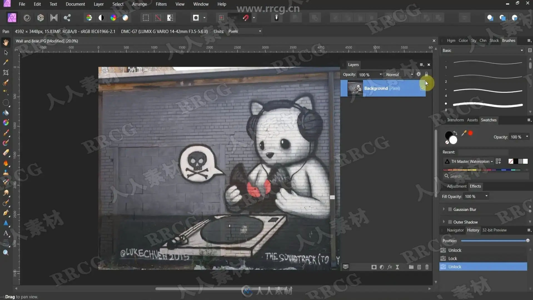Pick the Color Picker tool
Screen dimensions: 533x300
pyautogui.click(x=6, y=62)
